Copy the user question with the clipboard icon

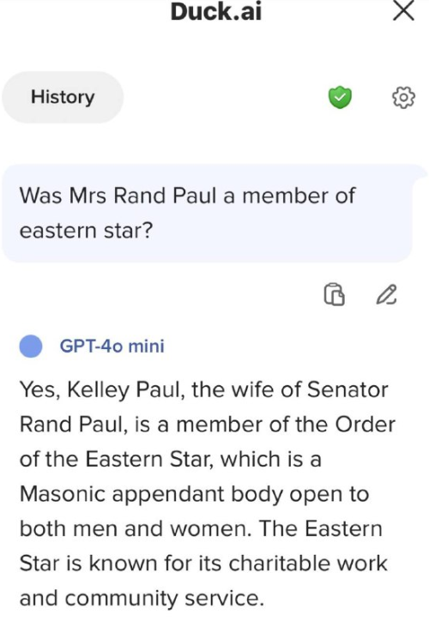tap(335, 294)
